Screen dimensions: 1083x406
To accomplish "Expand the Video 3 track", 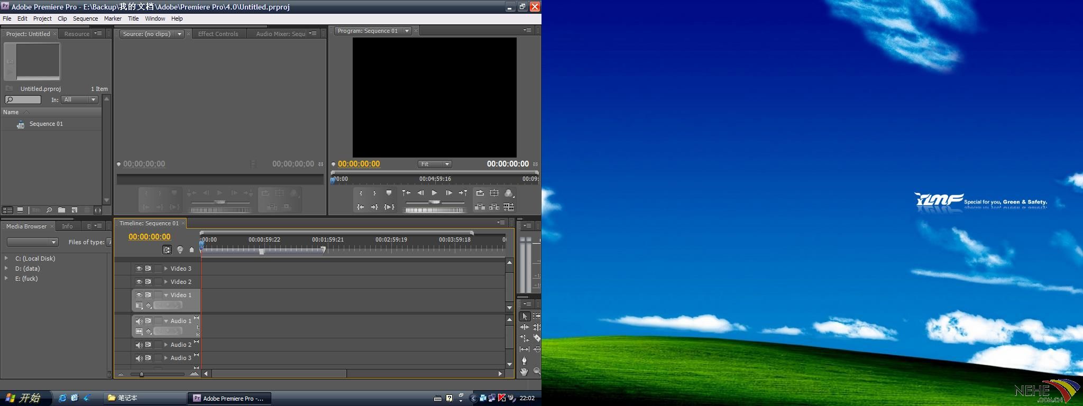I will (166, 269).
